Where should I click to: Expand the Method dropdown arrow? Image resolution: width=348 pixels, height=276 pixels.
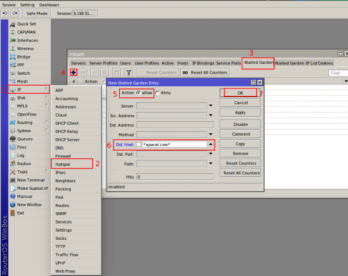click(211, 134)
